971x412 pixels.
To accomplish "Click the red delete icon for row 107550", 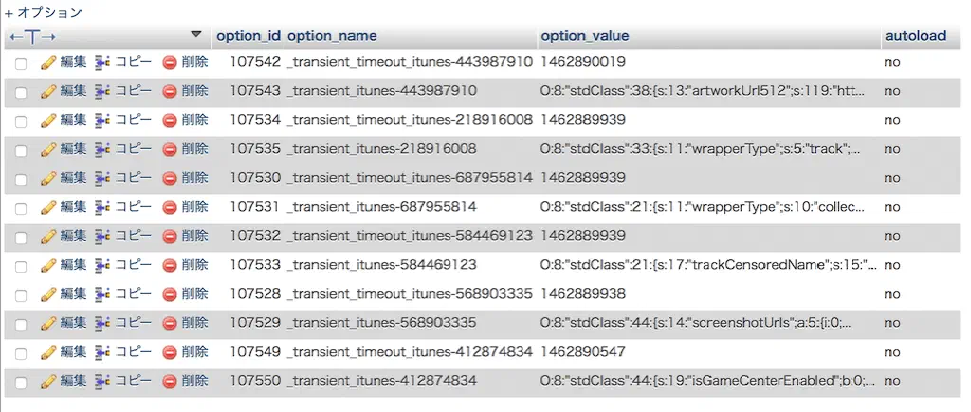I will click(170, 381).
